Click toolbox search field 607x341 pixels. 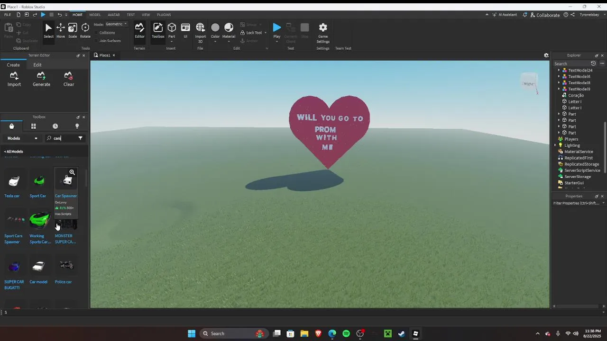[x=64, y=138]
